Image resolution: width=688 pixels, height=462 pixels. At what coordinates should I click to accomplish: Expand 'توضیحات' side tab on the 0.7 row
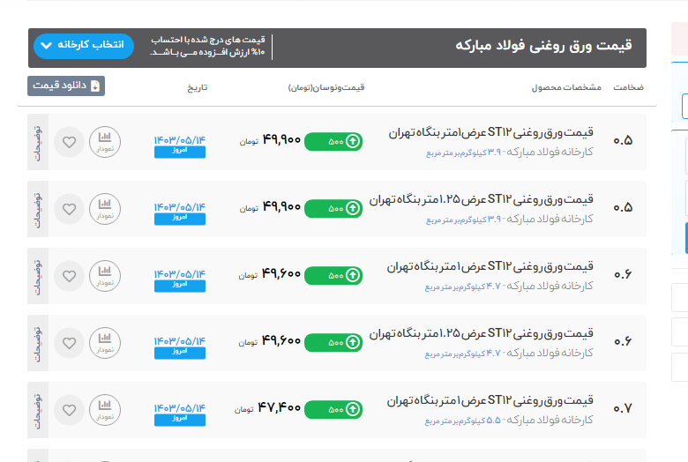(38, 409)
